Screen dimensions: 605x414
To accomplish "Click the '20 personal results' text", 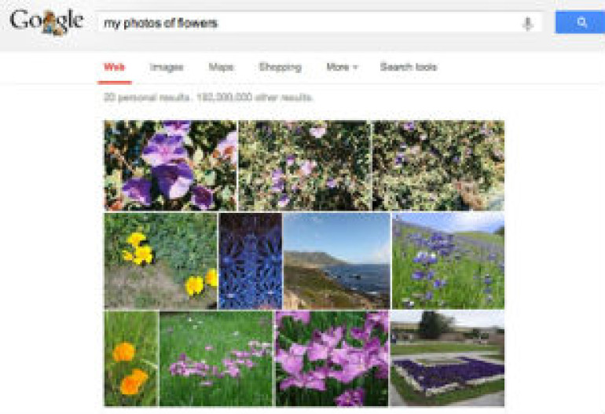I will coord(147,97).
